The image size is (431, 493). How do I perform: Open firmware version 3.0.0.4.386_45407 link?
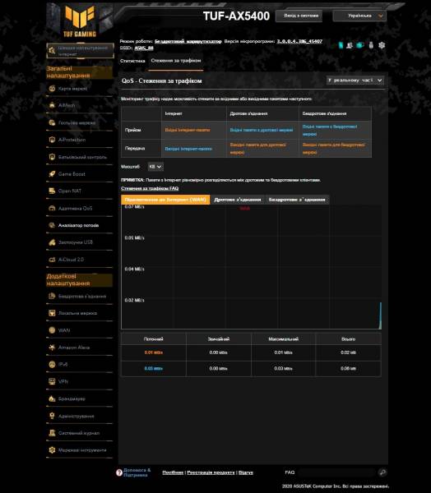click(x=299, y=41)
